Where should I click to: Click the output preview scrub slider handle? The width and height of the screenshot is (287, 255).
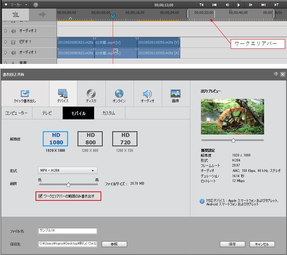[233, 140]
